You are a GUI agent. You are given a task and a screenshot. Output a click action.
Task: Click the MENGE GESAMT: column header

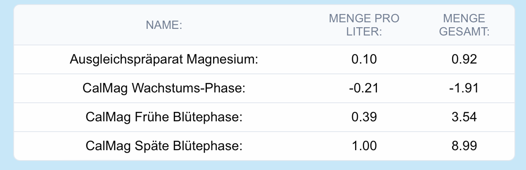(x=464, y=25)
